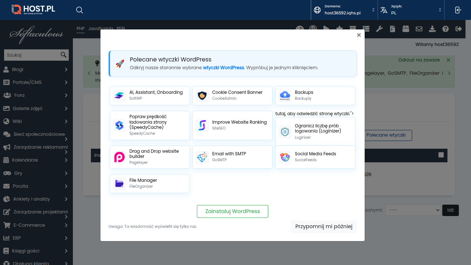Select the Backups Backuply plugin card

coord(315,96)
